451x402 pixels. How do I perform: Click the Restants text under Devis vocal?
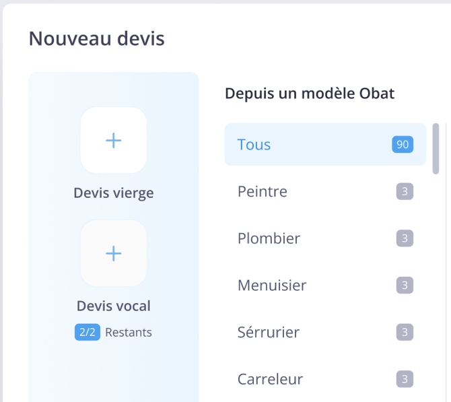(x=129, y=332)
